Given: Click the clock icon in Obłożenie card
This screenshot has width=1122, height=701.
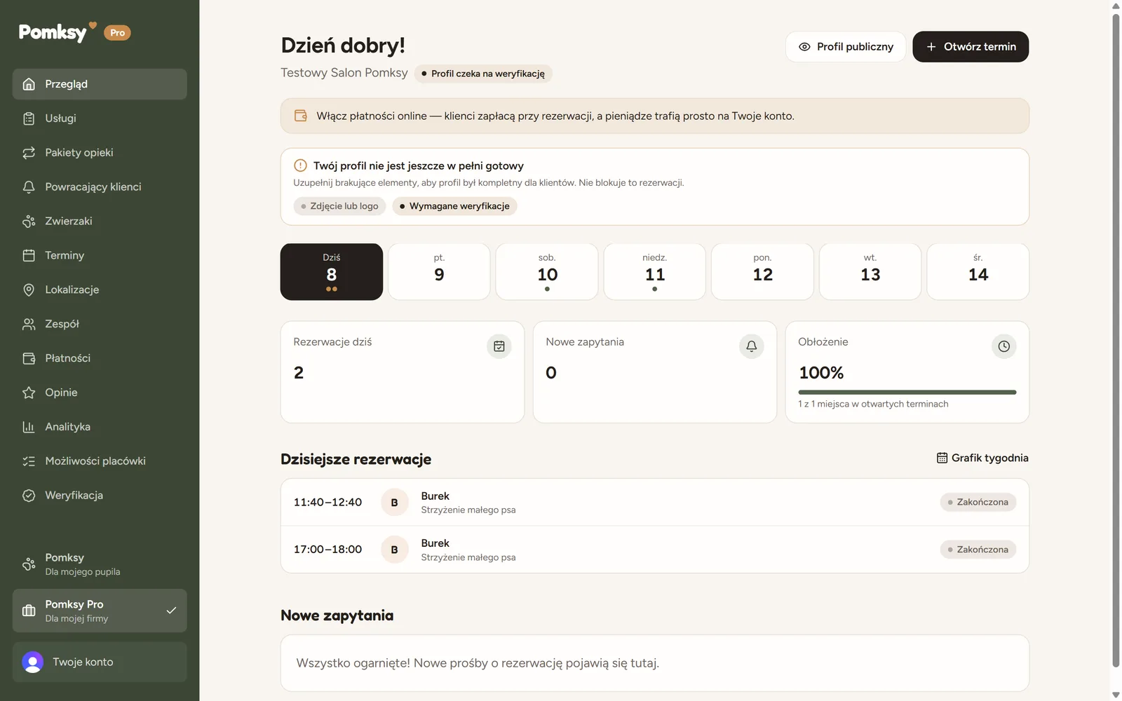Looking at the screenshot, I should [x=1003, y=346].
